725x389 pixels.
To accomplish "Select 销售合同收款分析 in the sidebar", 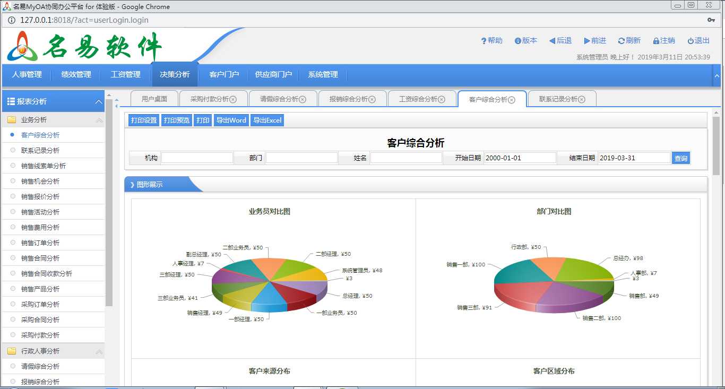I will (x=47, y=273).
